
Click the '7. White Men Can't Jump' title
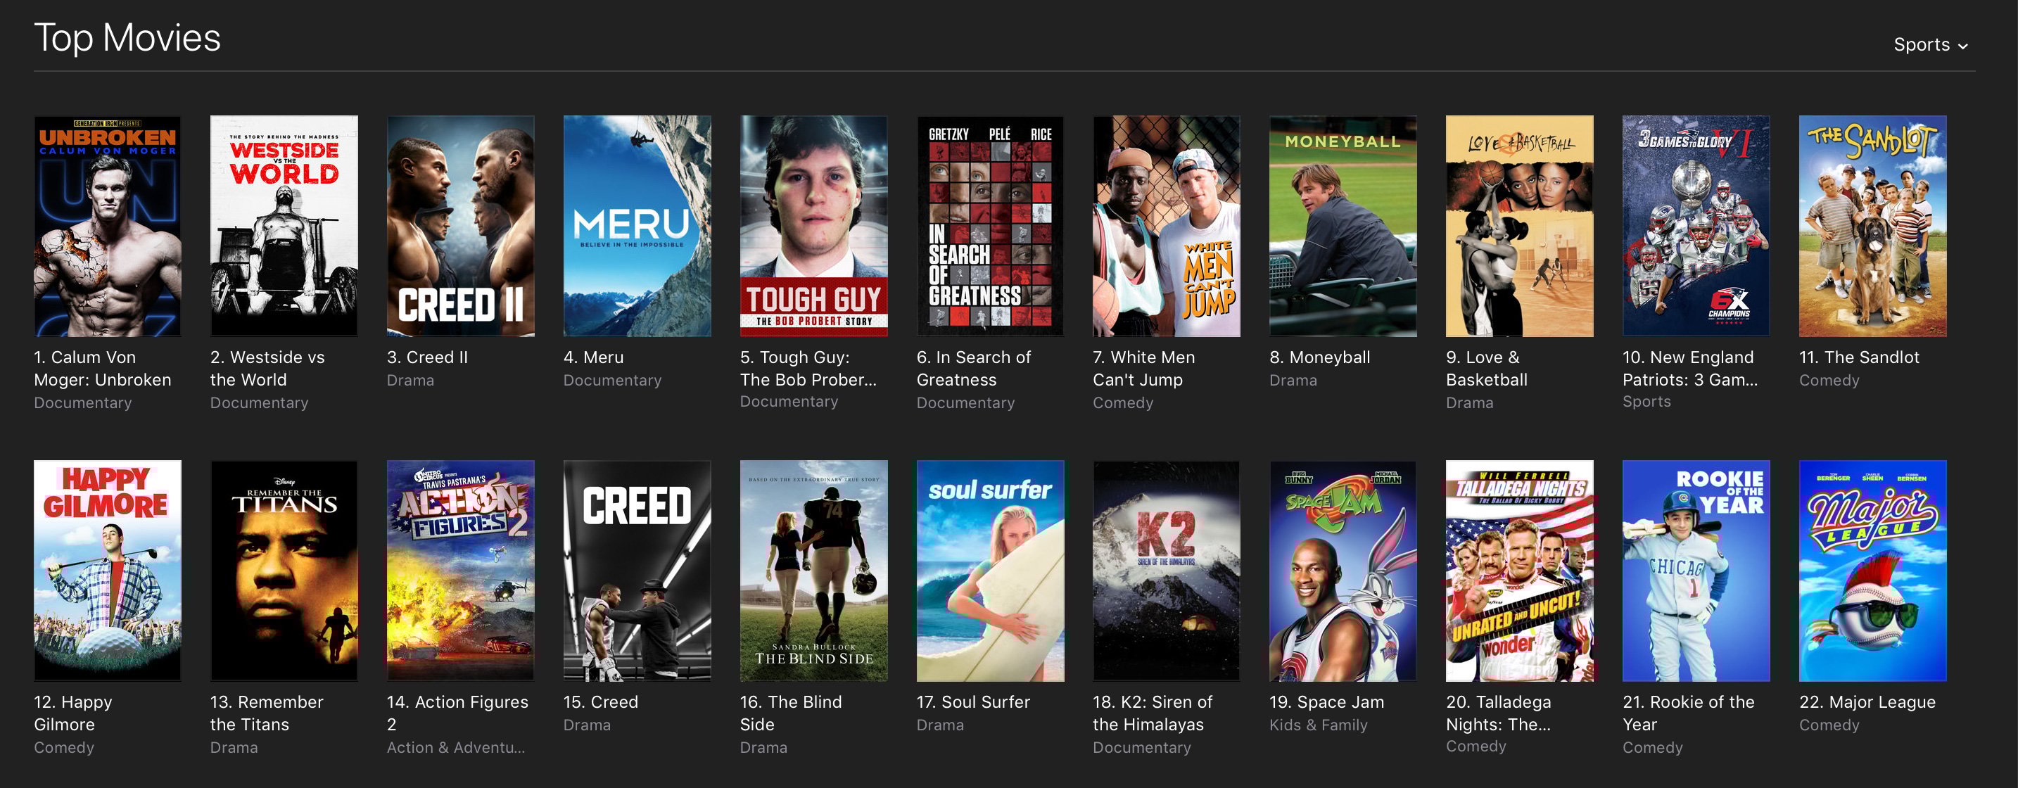(1143, 368)
